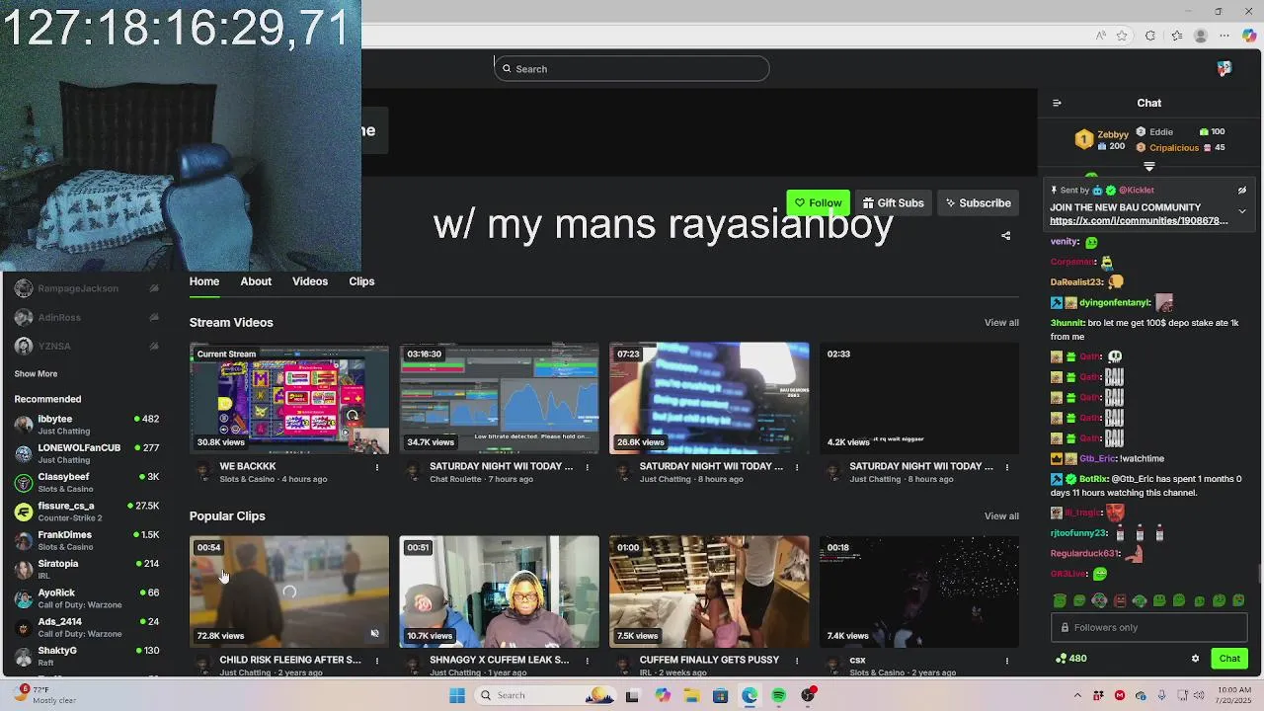Click AyoRick channel avatar
The height and width of the screenshot is (711, 1264).
[24, 597]
